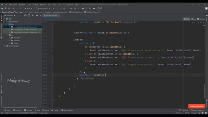Click the SUBSCRIBE NOW button
The height and width of the screenshot is (117, 208).
tap(197, 106)
